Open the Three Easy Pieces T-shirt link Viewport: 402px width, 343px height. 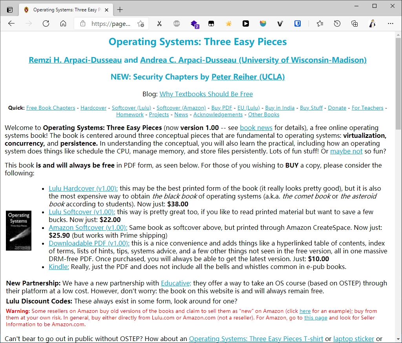(256, 339)
